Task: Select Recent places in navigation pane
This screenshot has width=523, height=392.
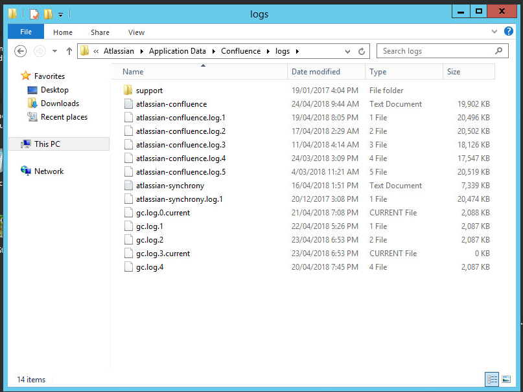Action: click(x=64, y=117)
